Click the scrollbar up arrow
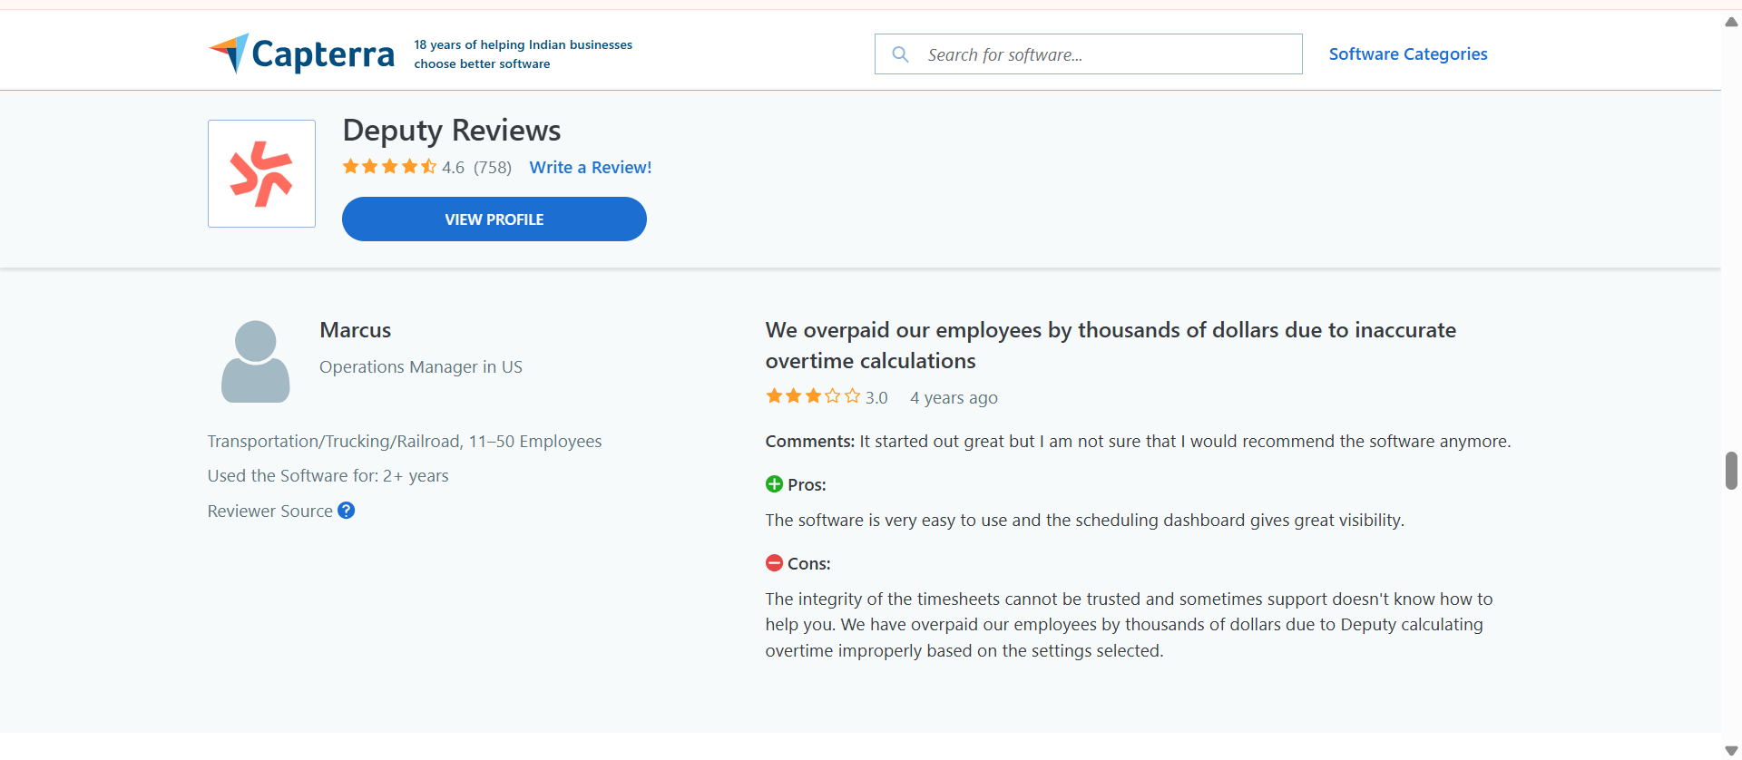The height and width of the screenshot is (760, 1742). pos(1731,22)
